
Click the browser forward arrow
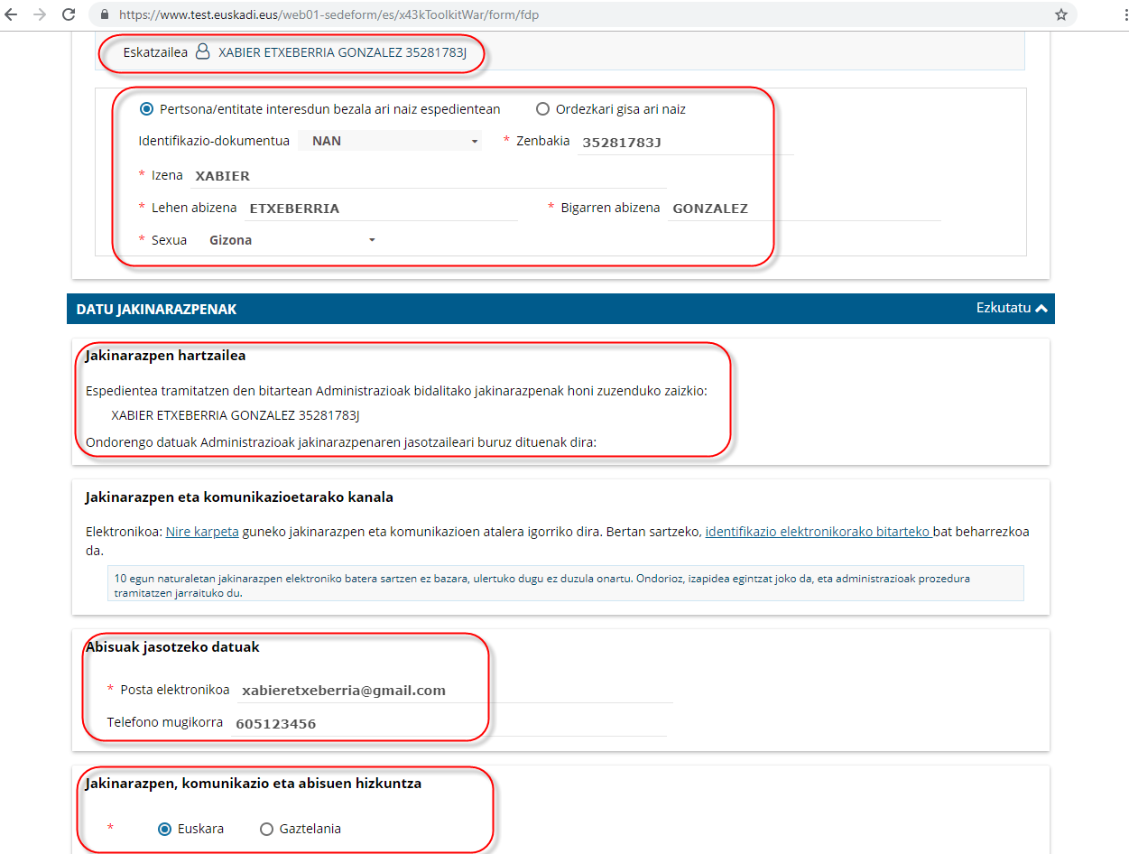tap(39, 15)
